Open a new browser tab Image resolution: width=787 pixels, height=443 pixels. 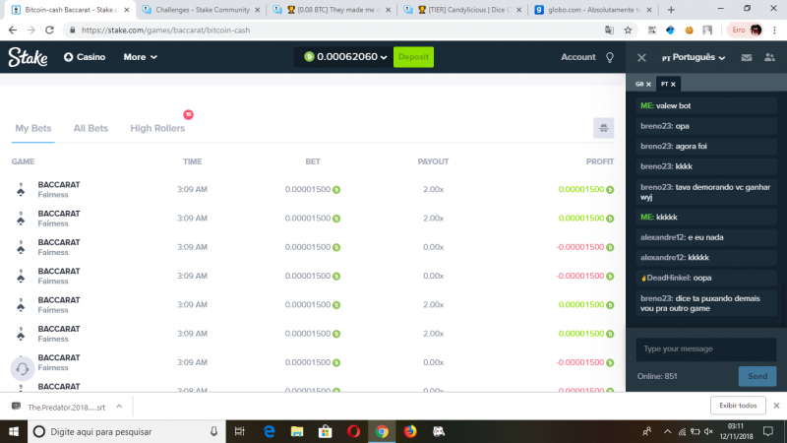(671, 10)
